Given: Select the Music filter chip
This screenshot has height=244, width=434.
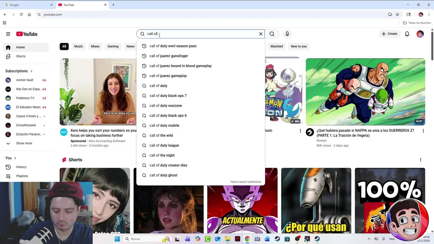Looking at the screenshot, I should (x=78, y=46).
